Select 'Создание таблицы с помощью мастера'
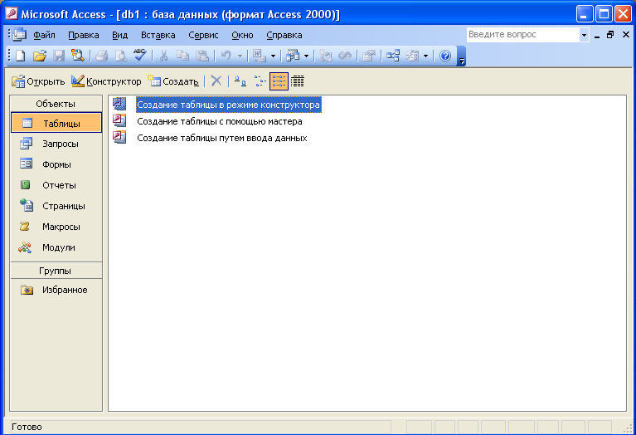This screenshot has height=435, width=636. click(x=220, y=121)
